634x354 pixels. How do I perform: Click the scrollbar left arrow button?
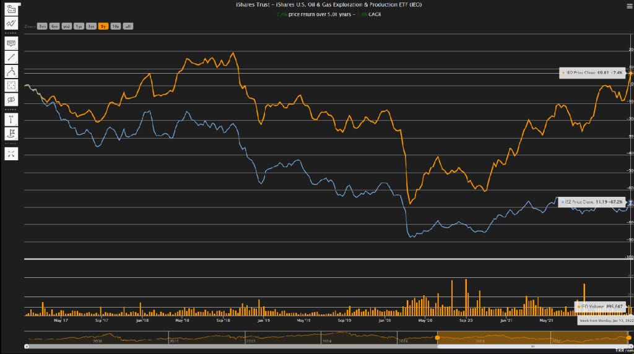point(26,347)
